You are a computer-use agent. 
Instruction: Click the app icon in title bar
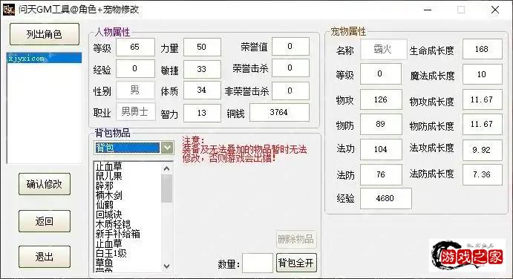click(9, 10)
